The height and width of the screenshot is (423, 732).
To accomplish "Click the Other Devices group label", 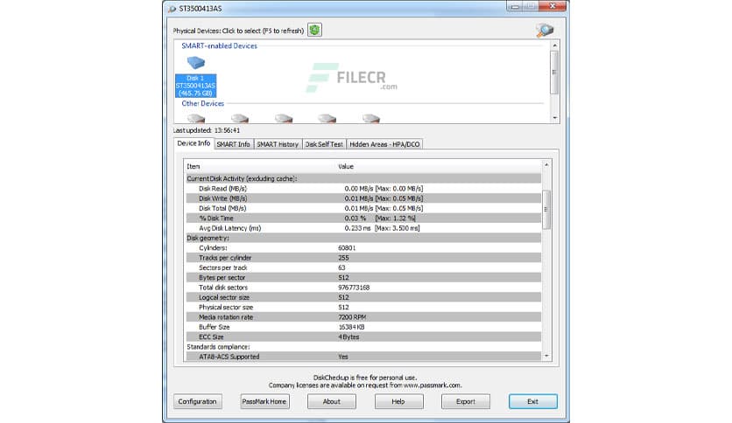I will (x=202, y=103).
